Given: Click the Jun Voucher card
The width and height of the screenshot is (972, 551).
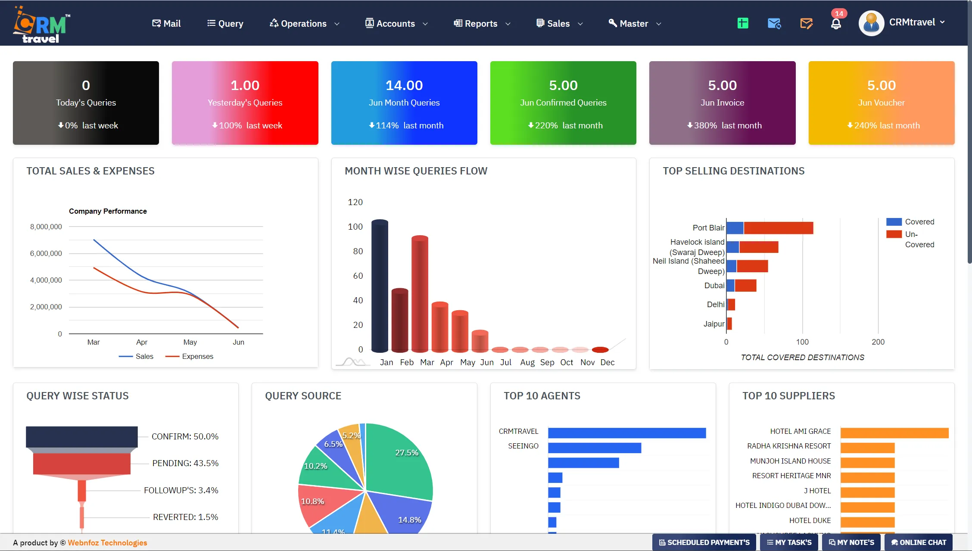Looking at the screenshot, I should point(882,103).
